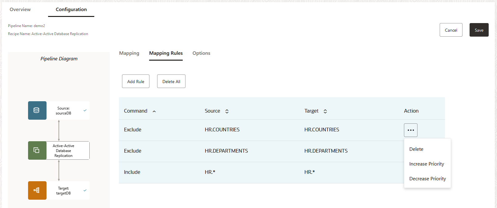Click the three-dots action menu for HR.COUNTRIES
Image resolution: width=497 pixels, height=208 pixels.
(x=410, y=130)
